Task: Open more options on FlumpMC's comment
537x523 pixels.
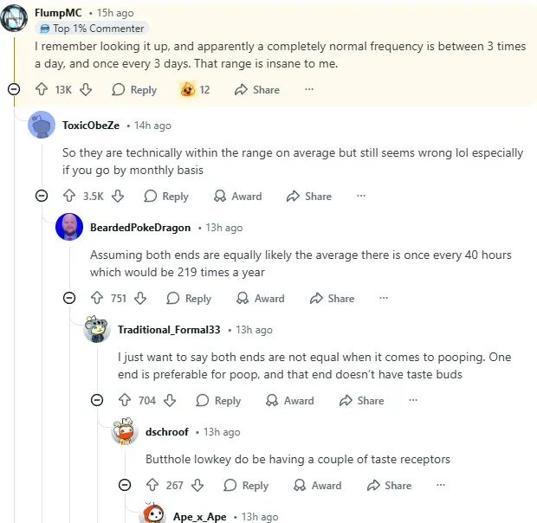Action: (x=309, y=89)
